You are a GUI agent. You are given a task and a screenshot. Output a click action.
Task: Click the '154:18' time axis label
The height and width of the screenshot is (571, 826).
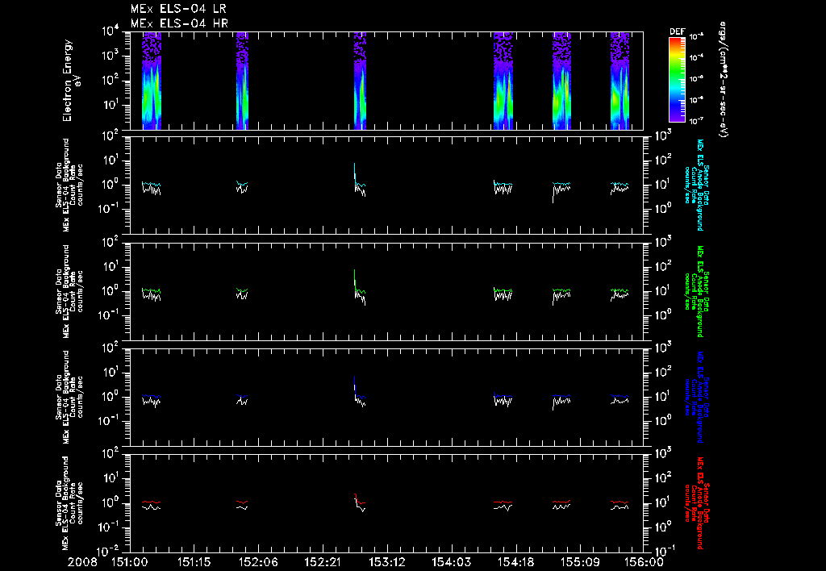[x=515, y=562]
